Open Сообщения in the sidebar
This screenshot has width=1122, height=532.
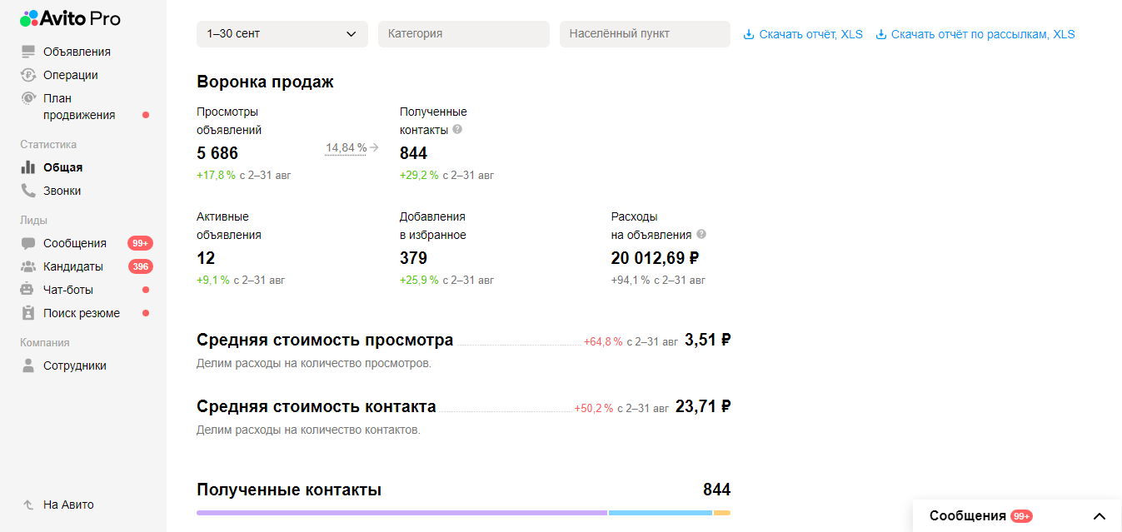pyautogui.click(x=75, y=243)
